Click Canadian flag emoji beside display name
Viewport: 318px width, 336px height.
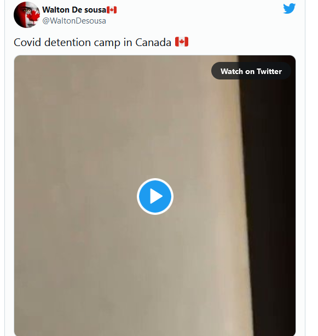[x=112, y=10]
